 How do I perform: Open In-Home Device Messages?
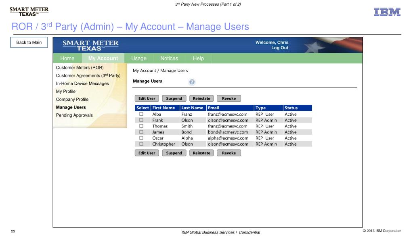(x=82, y=84)
